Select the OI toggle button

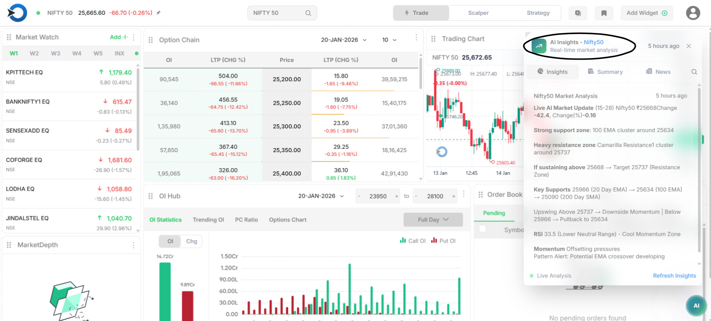pyautogui.click(x=170, y=241)
